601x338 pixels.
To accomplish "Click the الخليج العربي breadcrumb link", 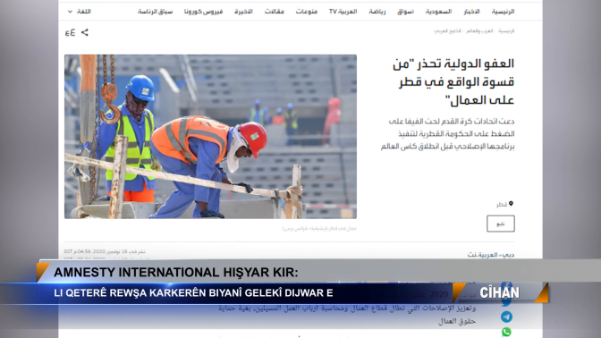I will coord(447,31).
